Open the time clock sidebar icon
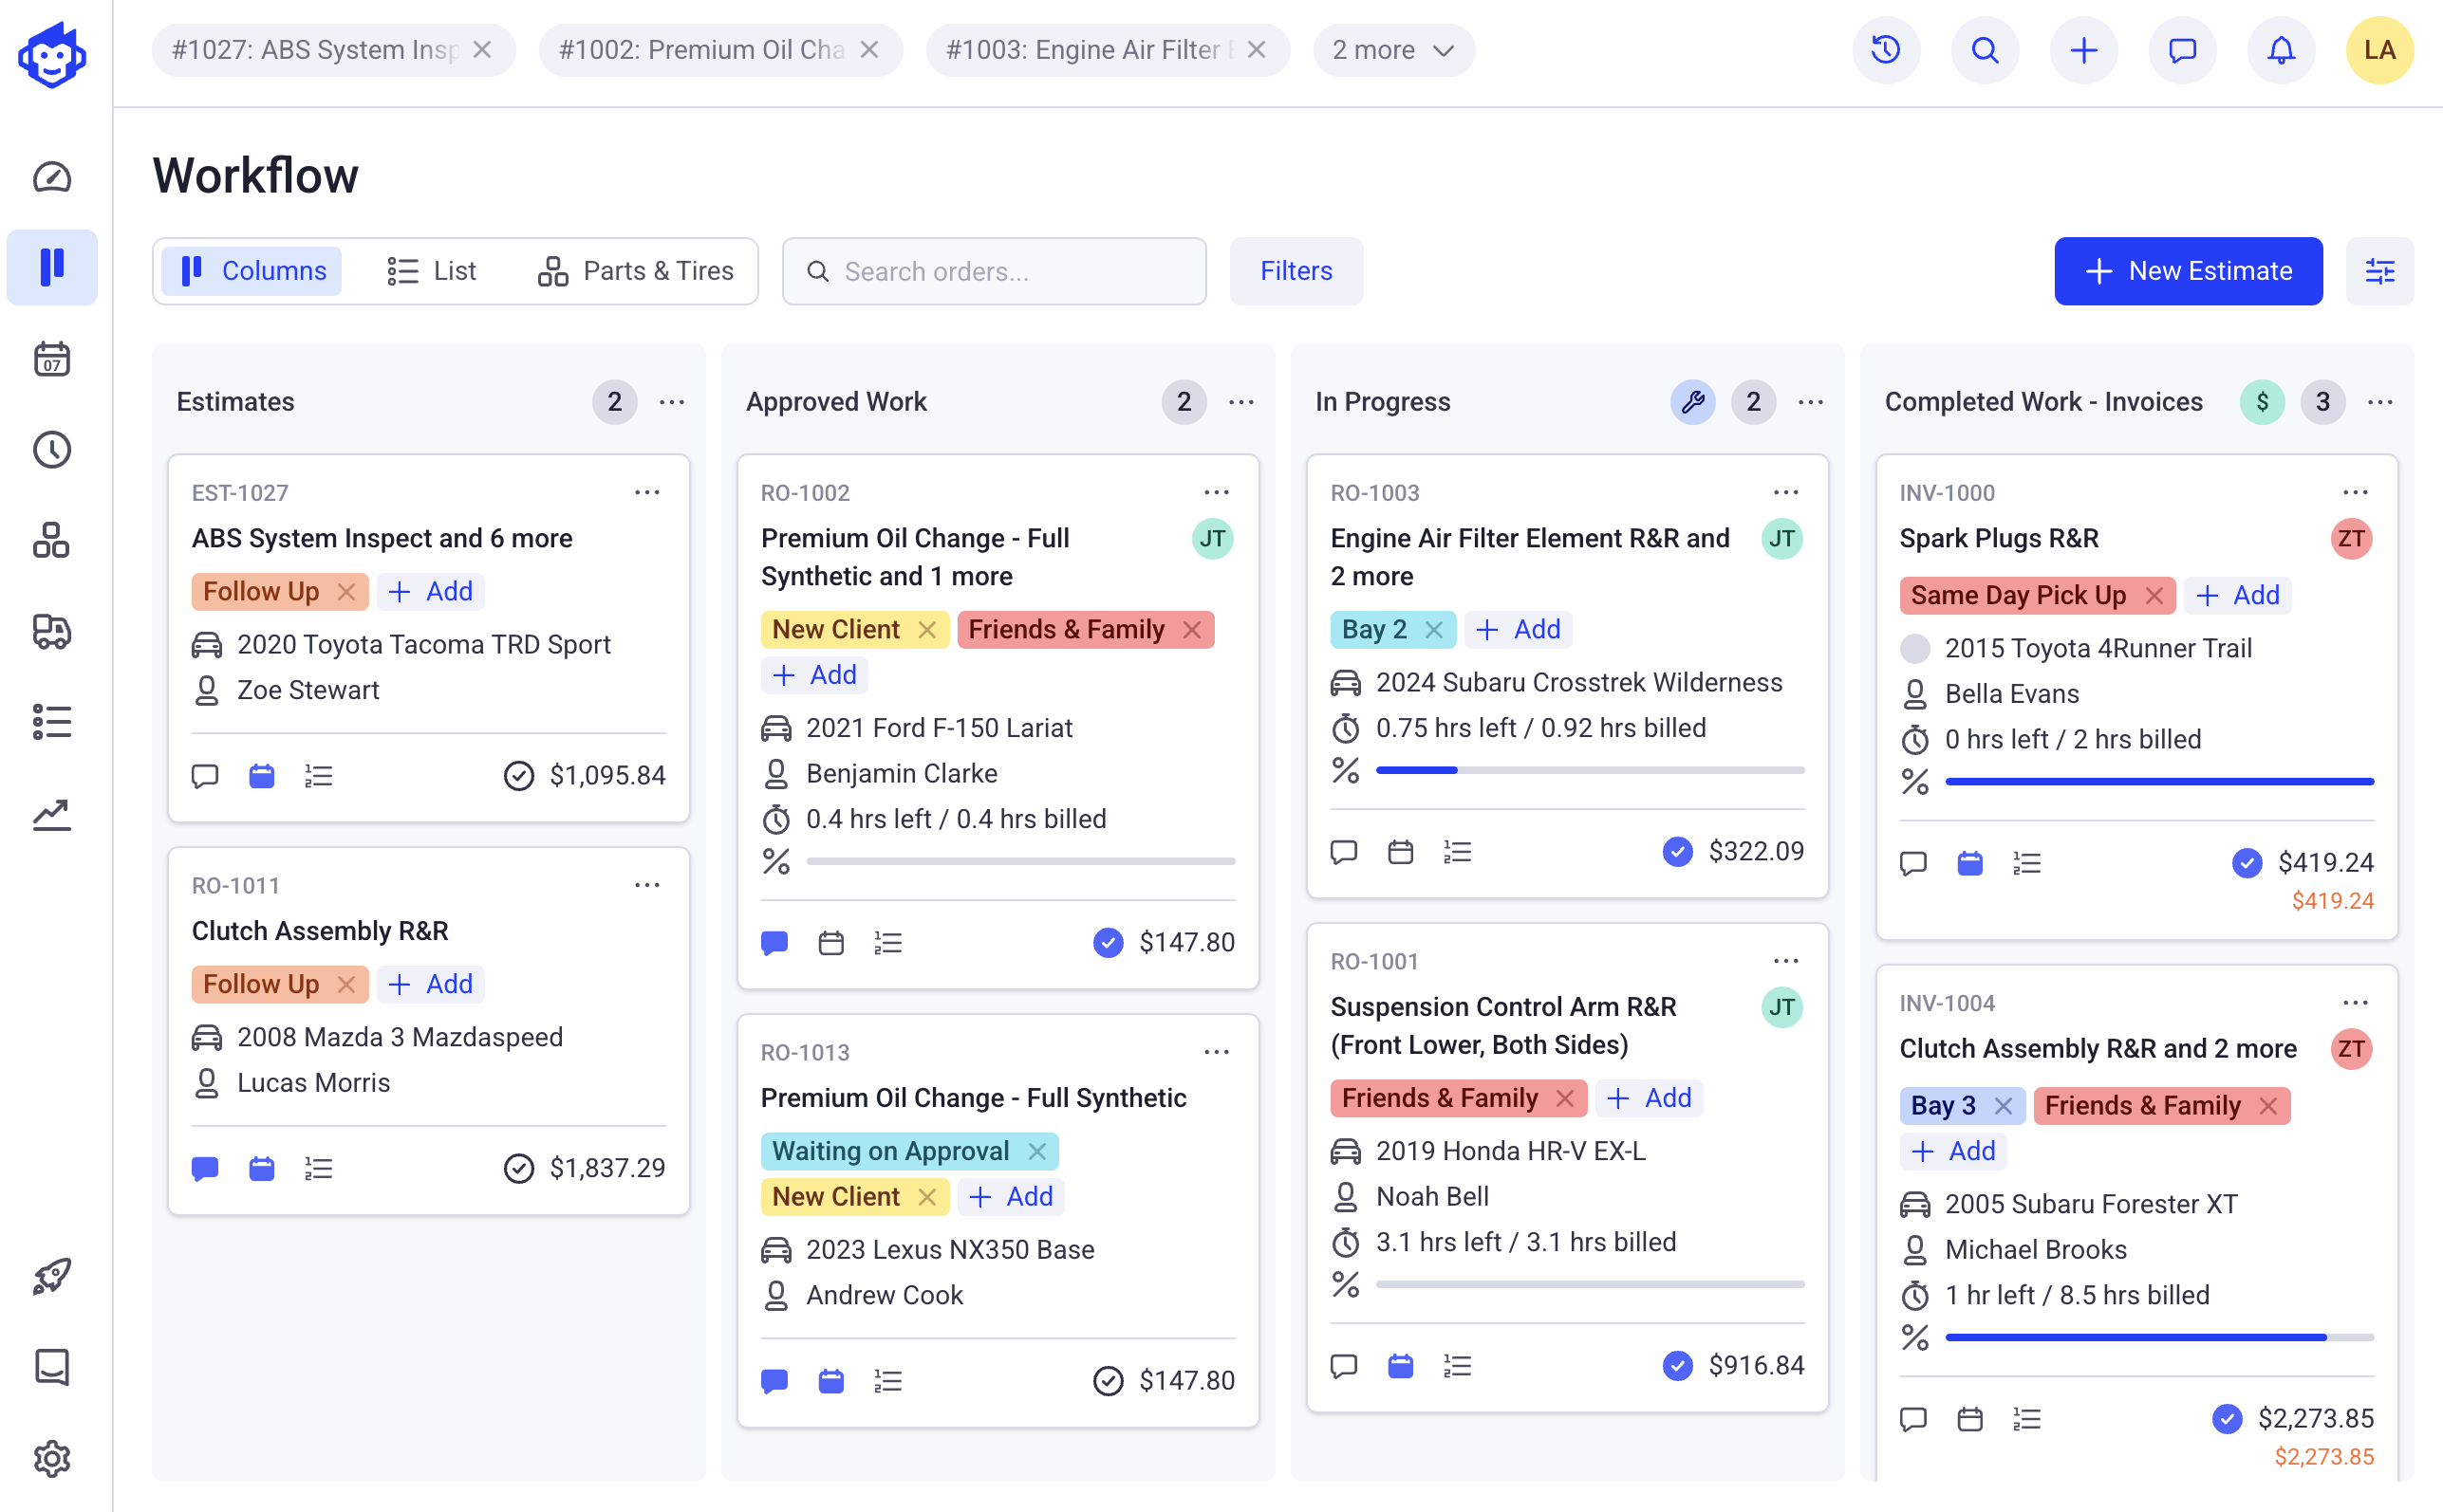Viewport: 2443px width, 1512px height. 52,450
